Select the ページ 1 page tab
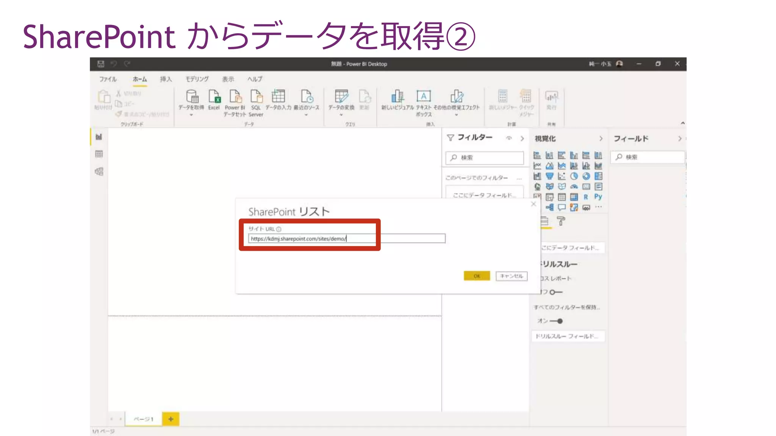The image size is (776, 436). coord(144,419)
